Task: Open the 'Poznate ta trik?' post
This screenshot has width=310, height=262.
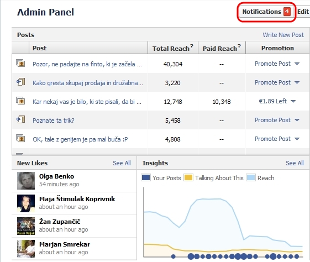Action: 54,120
